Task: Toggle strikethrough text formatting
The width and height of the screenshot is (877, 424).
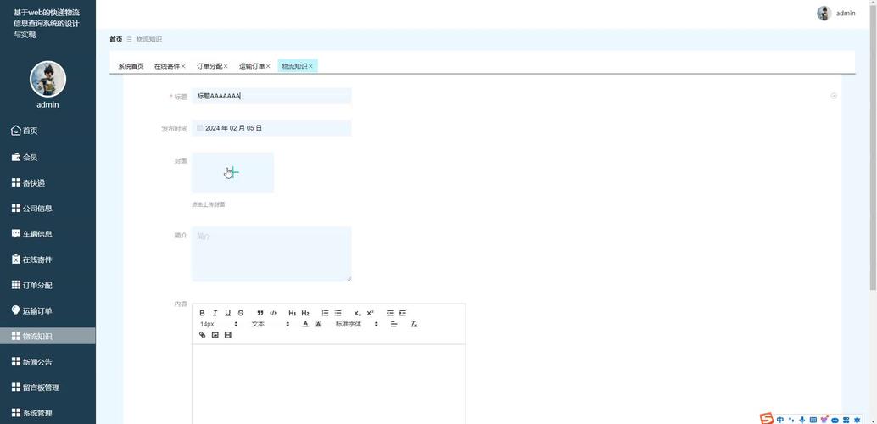Action: point(241,313)
